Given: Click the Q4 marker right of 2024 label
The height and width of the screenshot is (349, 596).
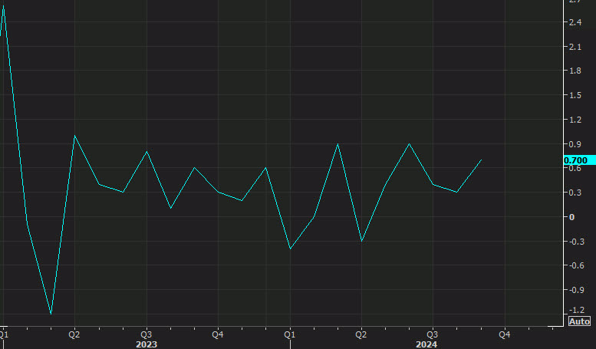Looking at the screenshot, I should [505, 334].
